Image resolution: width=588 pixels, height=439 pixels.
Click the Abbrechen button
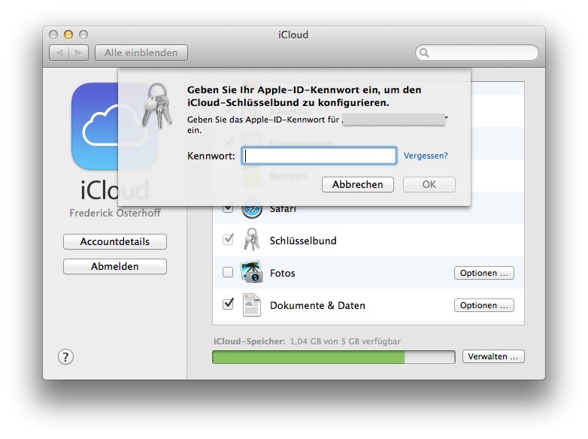click(x=358, y=184)
